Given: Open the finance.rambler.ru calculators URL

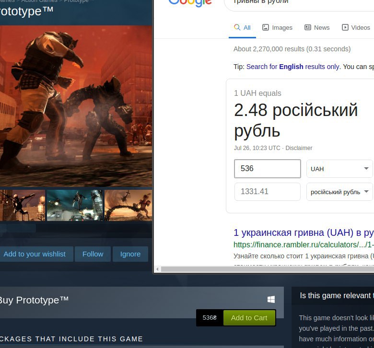Looking at the screenshot, I should pyautogui.click(x=304, y=245).
